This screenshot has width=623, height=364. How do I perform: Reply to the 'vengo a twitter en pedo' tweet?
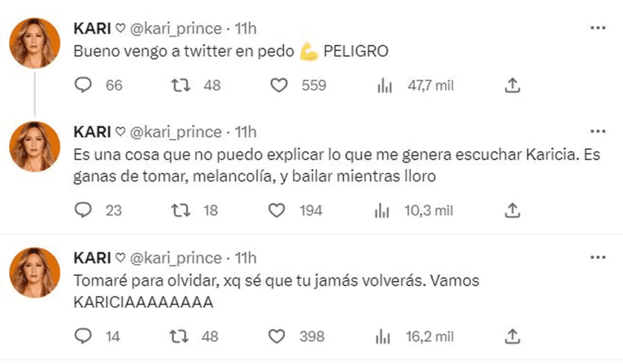[x=82, y=86]
